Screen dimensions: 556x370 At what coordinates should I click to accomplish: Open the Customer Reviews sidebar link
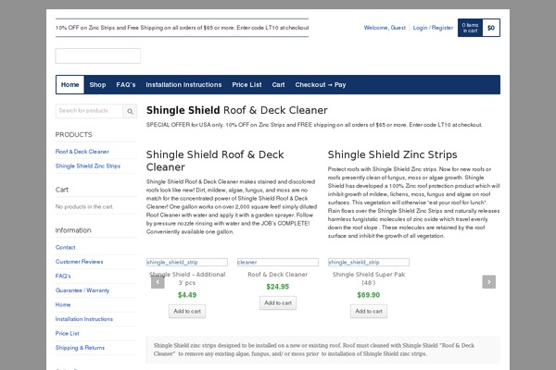click(x=80, y=262)
